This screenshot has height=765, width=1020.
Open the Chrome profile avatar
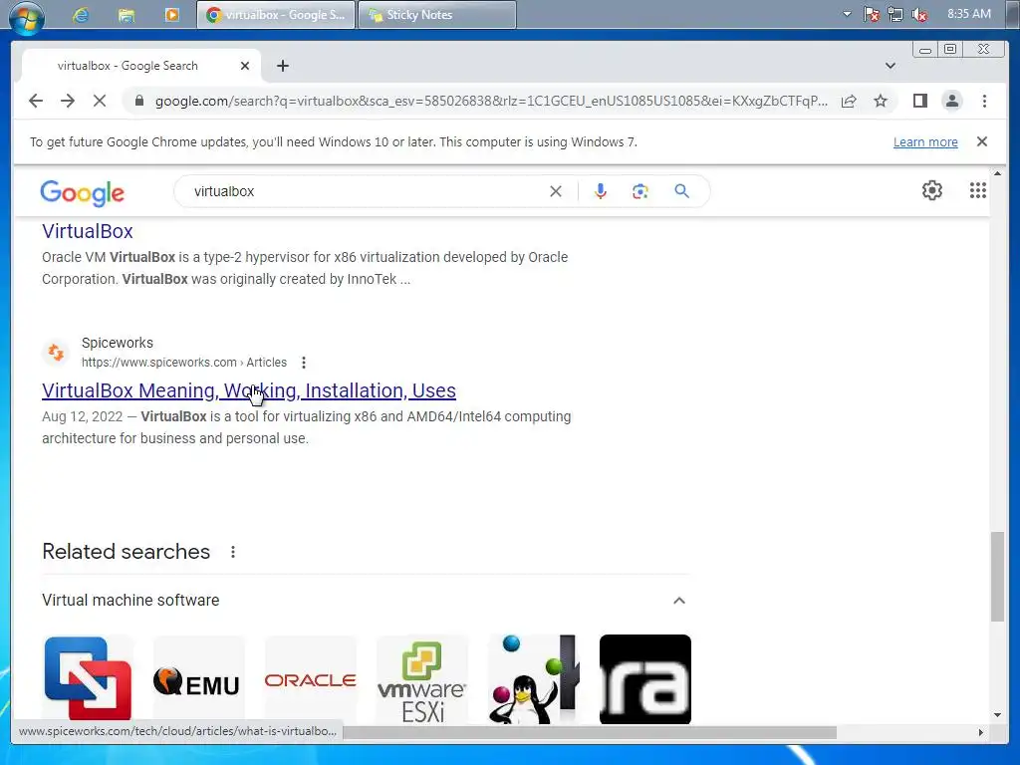pyautogui.click(x=952, y=101)
